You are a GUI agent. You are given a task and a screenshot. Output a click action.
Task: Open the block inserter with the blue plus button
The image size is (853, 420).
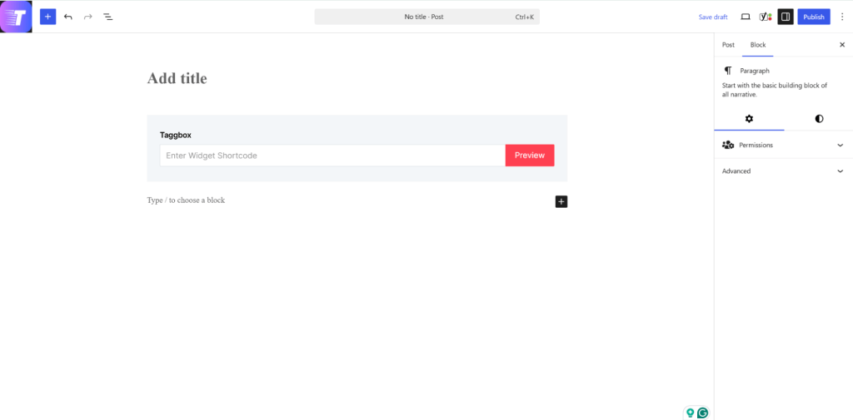47,17
